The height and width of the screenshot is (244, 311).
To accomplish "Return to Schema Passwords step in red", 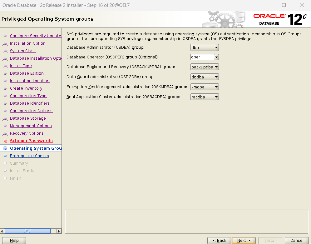I will tap(31, 141).
